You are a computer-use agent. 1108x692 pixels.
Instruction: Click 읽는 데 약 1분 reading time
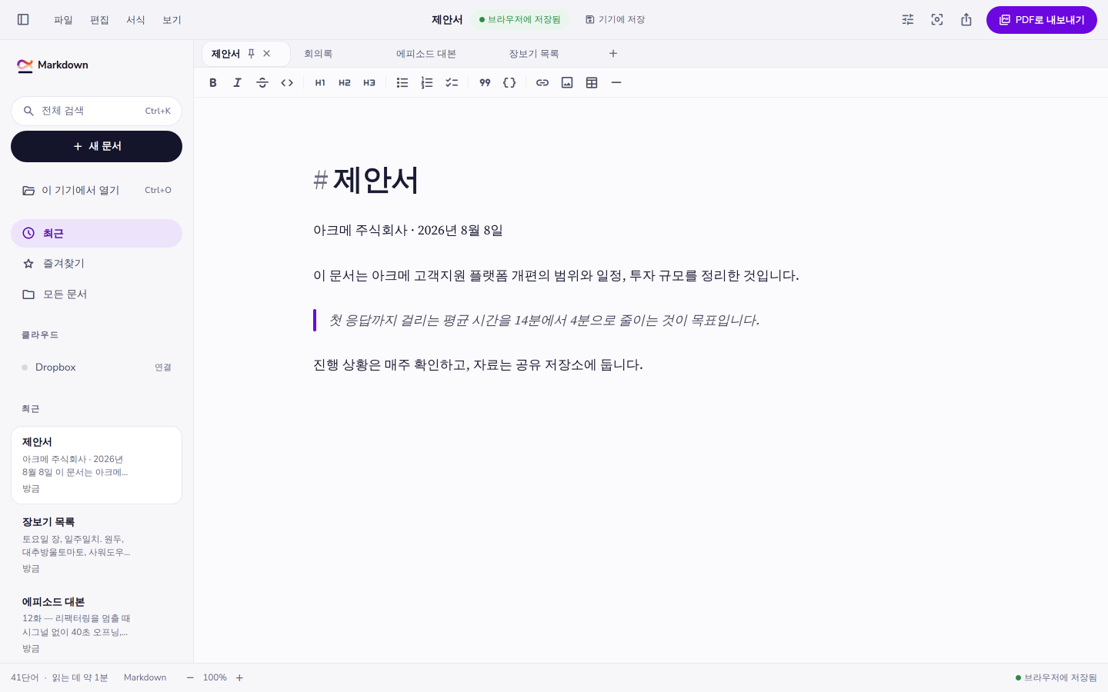coord(80,677)
